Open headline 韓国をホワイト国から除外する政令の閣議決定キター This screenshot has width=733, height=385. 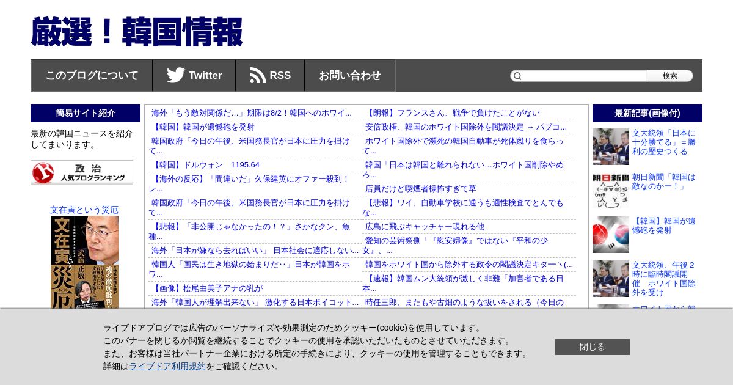[469, 265]
